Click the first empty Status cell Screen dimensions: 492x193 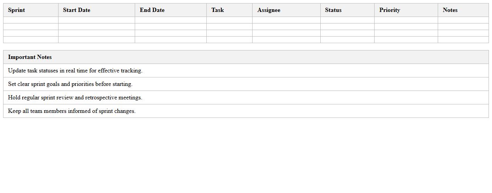(x=347, y=20)
